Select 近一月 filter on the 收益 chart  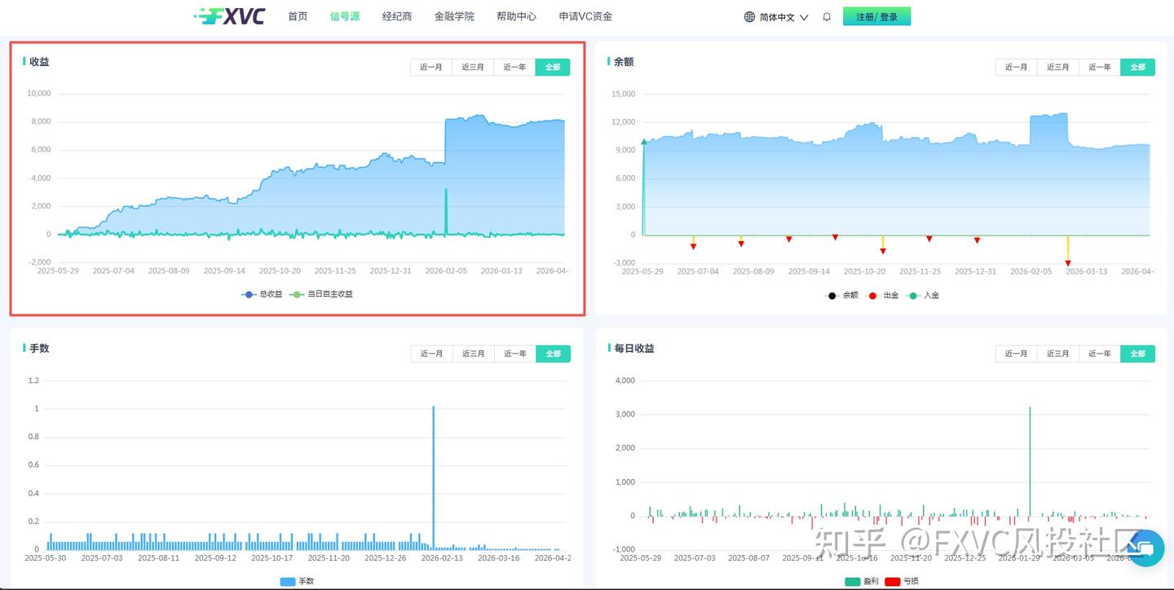tap(430, 67)
